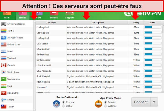Click the gamepad App Proxy Mode icon
The height and width of the screenshot is (111, 164).
pyautogui.click(x=98, y=104)
